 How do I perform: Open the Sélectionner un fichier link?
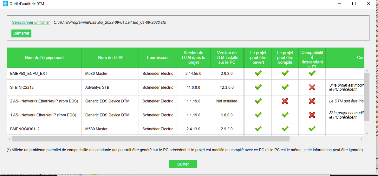31,23
